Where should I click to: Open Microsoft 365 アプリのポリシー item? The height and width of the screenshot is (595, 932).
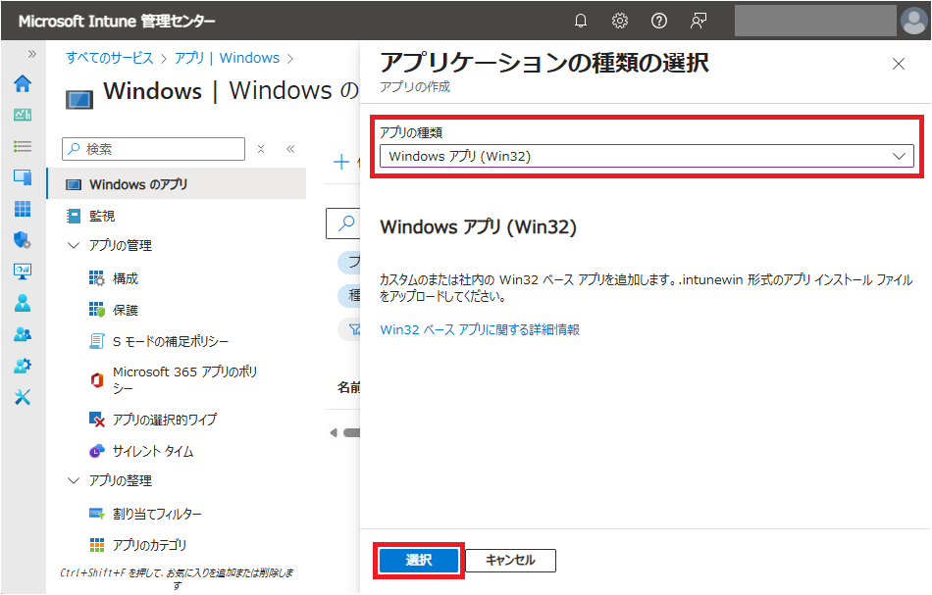point(184,379)
